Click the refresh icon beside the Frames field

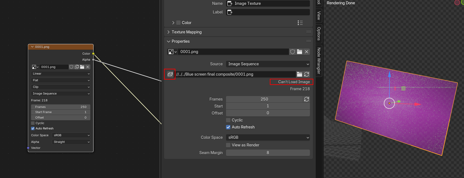306,99
